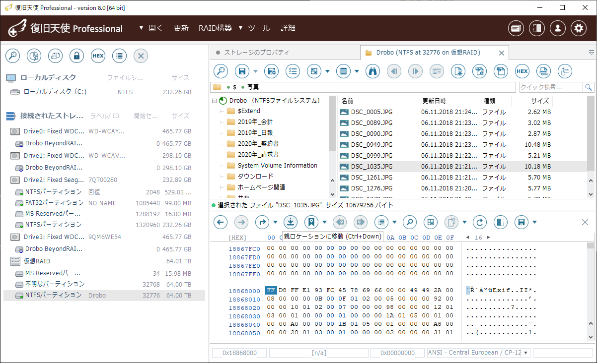Open tab list arrow at far right of tabs
The width and height of the screenshot is (597, 363).
(x=591, y=52)
